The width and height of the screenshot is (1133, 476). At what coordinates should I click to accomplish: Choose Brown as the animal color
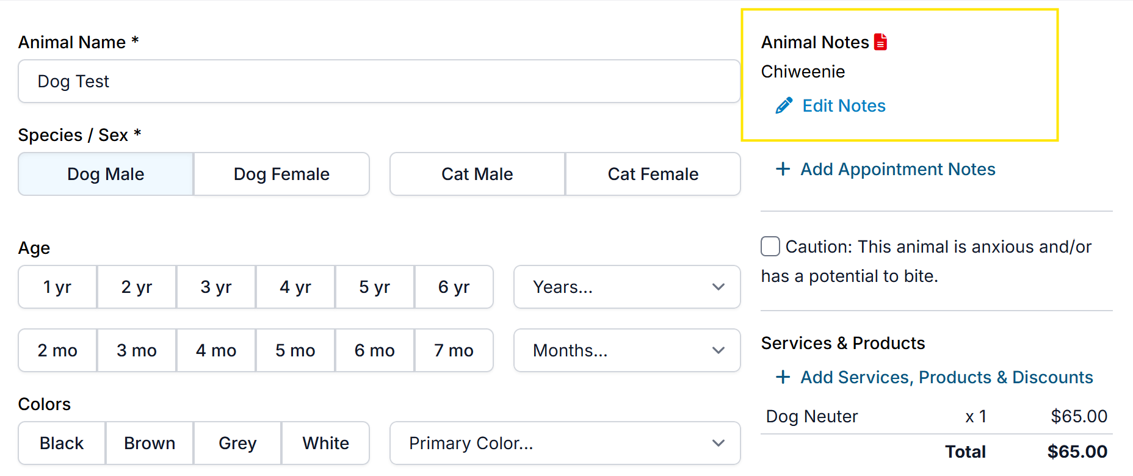tap(150, 443)
